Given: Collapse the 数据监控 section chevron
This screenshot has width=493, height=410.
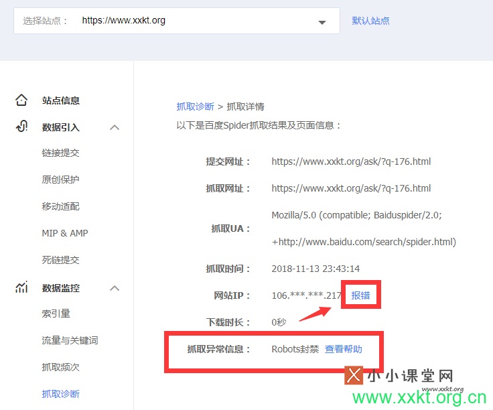Looking at the screenshot, I should point(115,288).
